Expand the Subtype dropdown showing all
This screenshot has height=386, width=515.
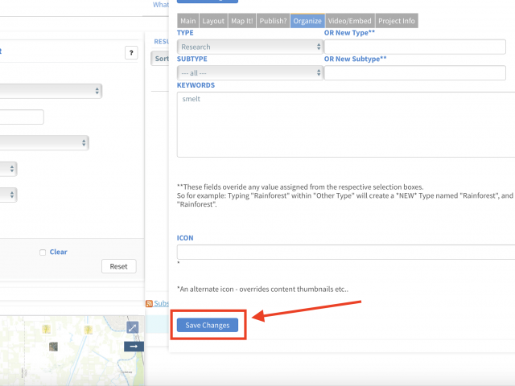pos(249,72)
